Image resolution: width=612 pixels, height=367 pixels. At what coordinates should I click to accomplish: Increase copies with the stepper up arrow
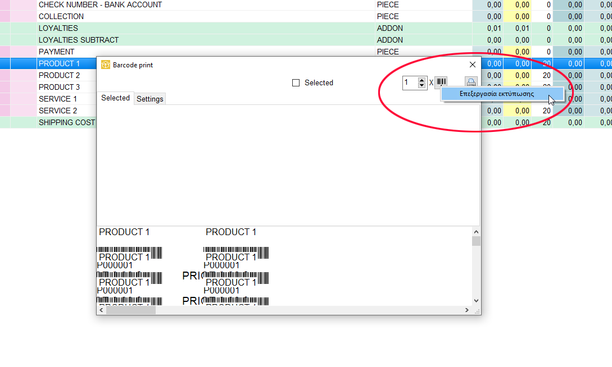[421, 80]
